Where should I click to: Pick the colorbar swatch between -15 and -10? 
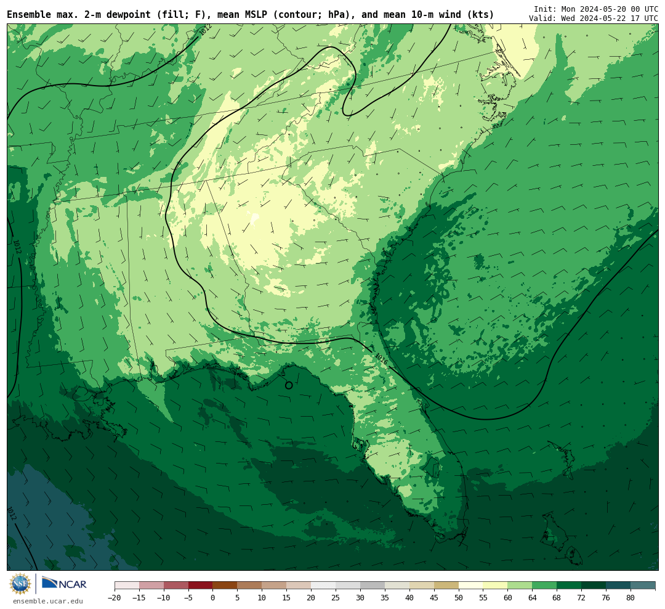[151, 586]
